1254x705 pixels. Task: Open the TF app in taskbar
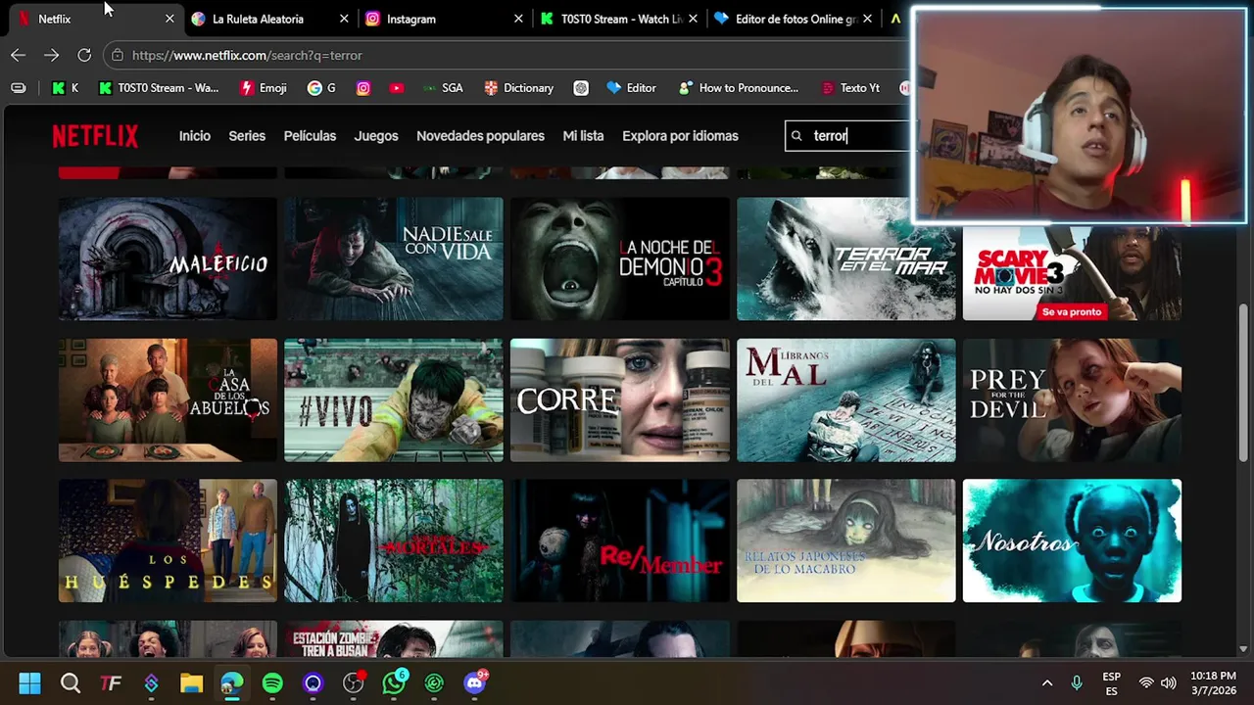pos(111,683)
